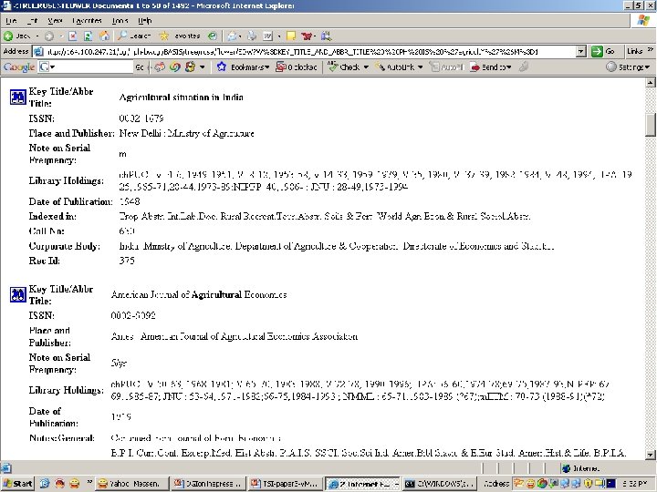
Task: Click record icon beside Agricultural situation in India
Action: (18, 97)
